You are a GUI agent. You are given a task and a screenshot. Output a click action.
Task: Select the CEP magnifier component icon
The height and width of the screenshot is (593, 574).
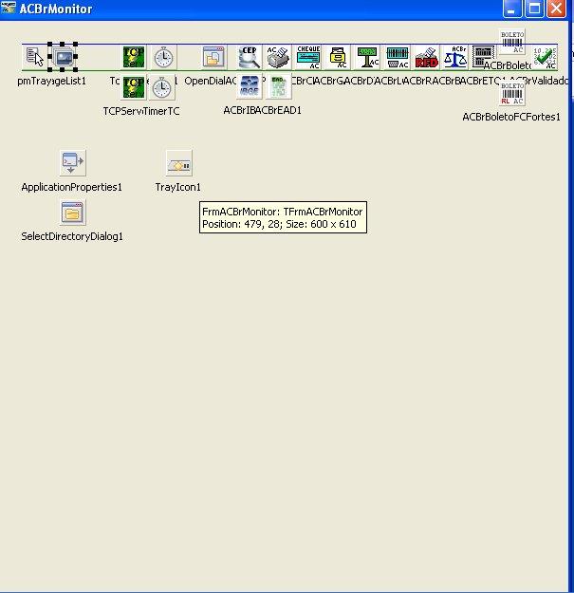[x=250, y=57]
